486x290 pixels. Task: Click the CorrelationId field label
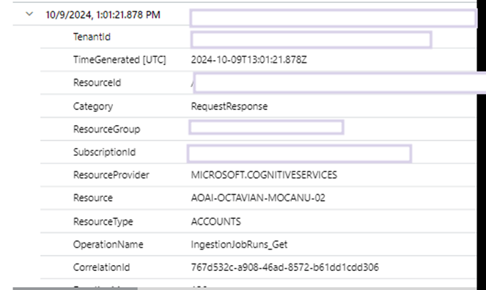click(101, 267)
